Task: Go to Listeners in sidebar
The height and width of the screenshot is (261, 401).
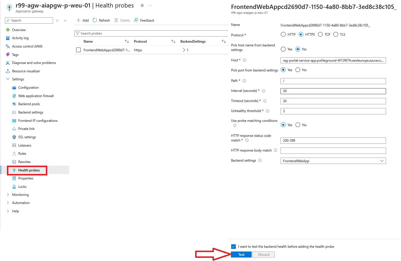Action: pos(25,145)
